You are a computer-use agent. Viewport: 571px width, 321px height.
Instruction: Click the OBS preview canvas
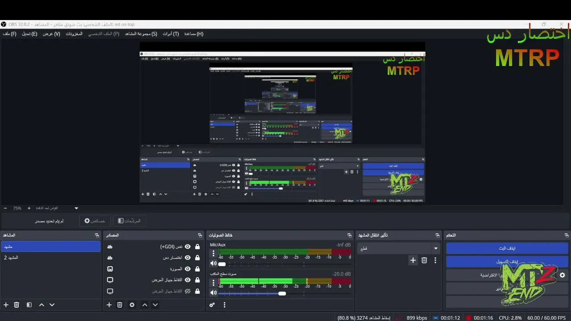282,122
